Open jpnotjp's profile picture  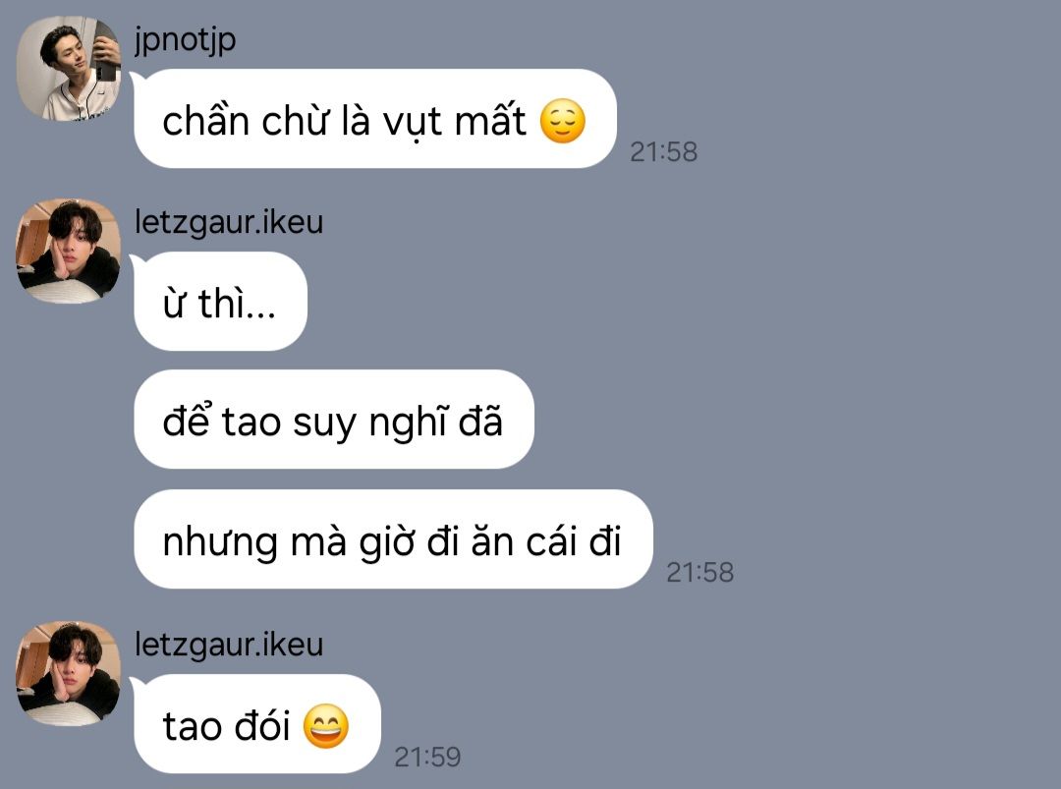tap(69, 69)
